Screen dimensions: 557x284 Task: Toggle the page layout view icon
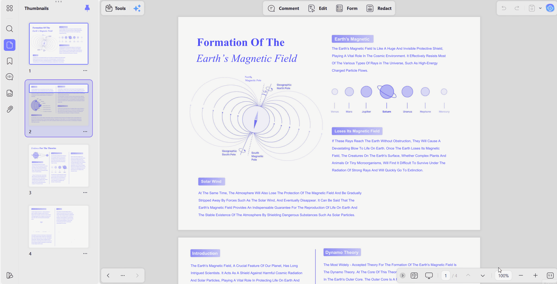click(x=414, y=276)
